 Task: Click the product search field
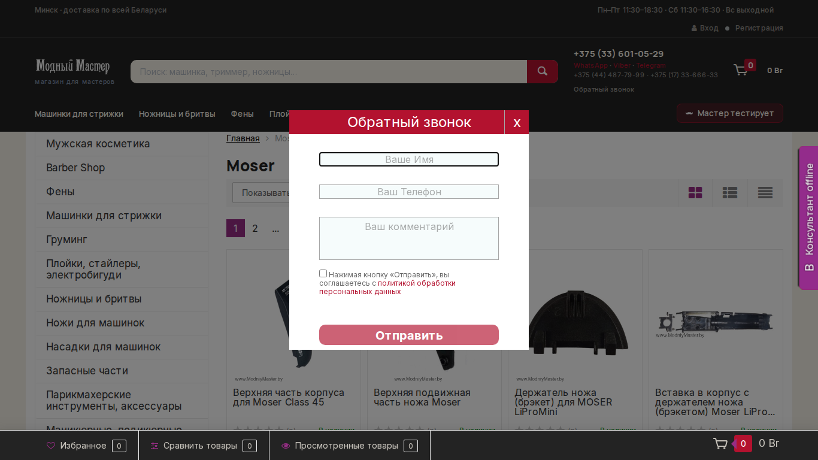[329, 71]
